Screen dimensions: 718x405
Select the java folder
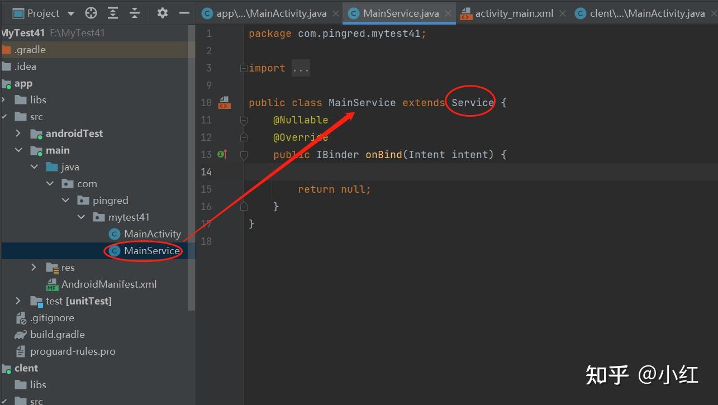click(x=70, y=167)
